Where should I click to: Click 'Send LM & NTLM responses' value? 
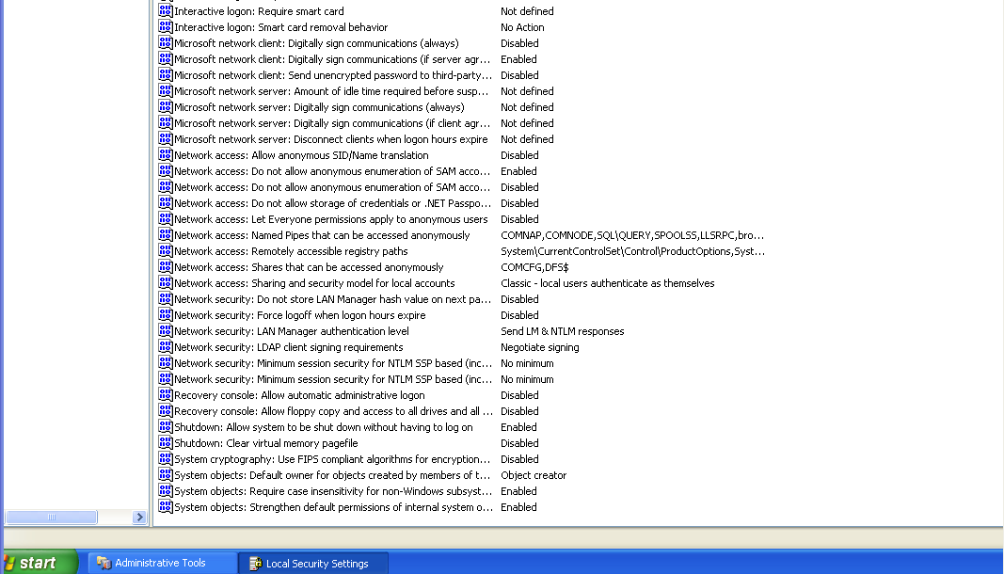pos(562,331)
